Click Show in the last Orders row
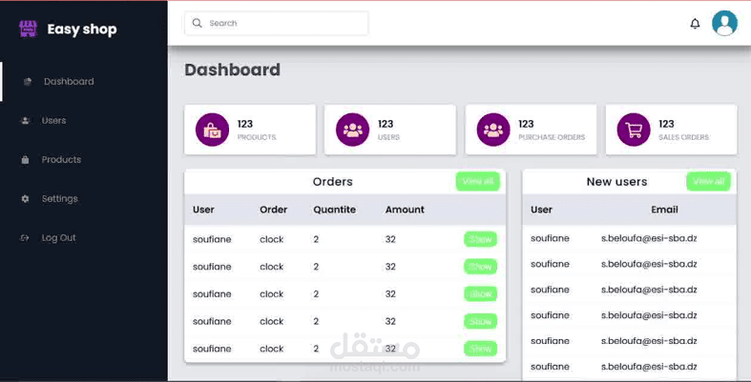 [x=480, y=349]
